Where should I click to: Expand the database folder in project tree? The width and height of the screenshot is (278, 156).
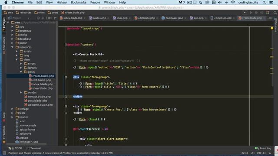coord(12,39)
